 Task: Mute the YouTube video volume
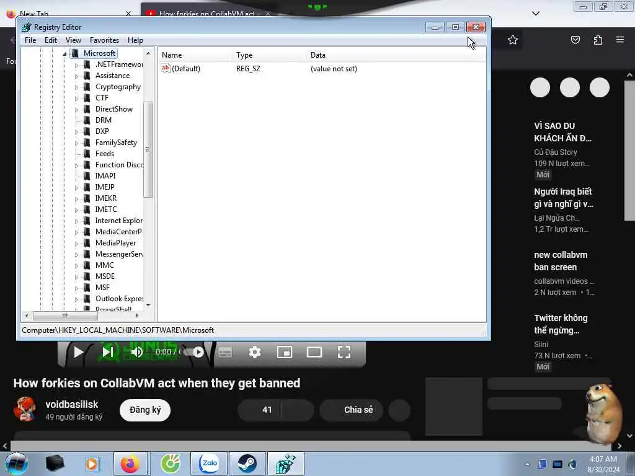(137, 352)
